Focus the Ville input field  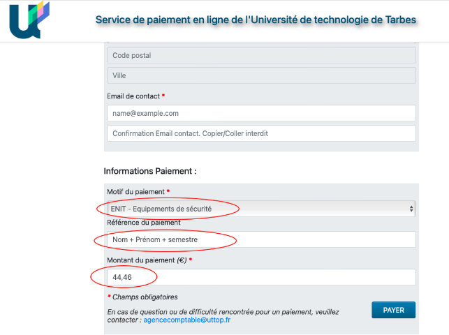tap(261, 75)
